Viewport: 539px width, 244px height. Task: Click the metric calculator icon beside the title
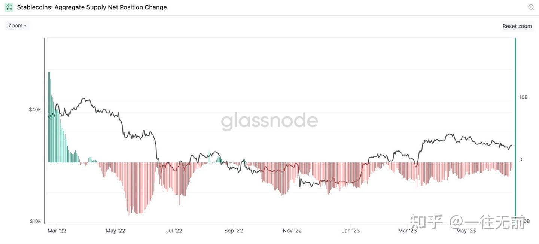(x=9, y=7)
